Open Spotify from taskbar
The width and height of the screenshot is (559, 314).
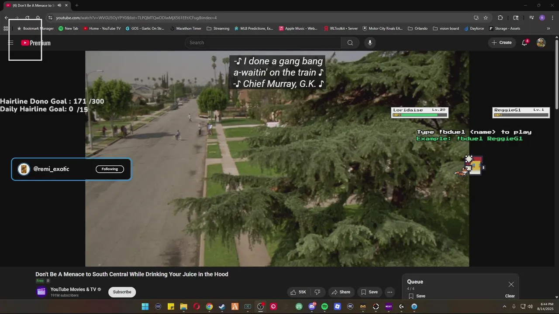(x=324, y=307)
